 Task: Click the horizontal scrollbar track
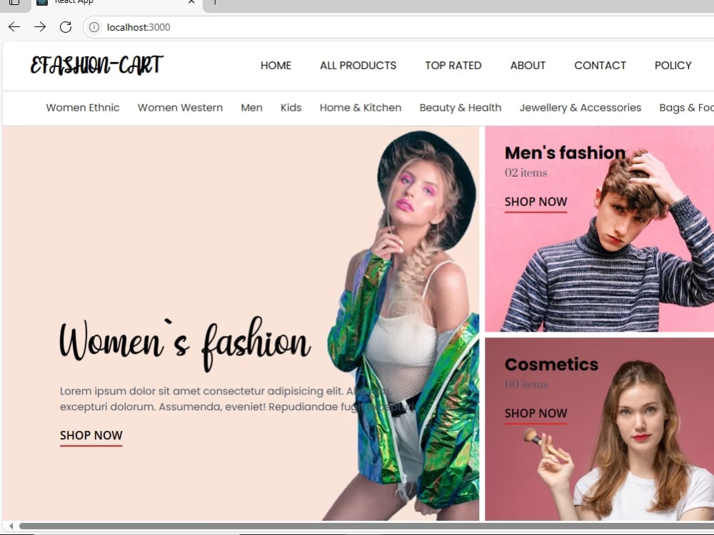pyautogui.click(x=366, y=526)
